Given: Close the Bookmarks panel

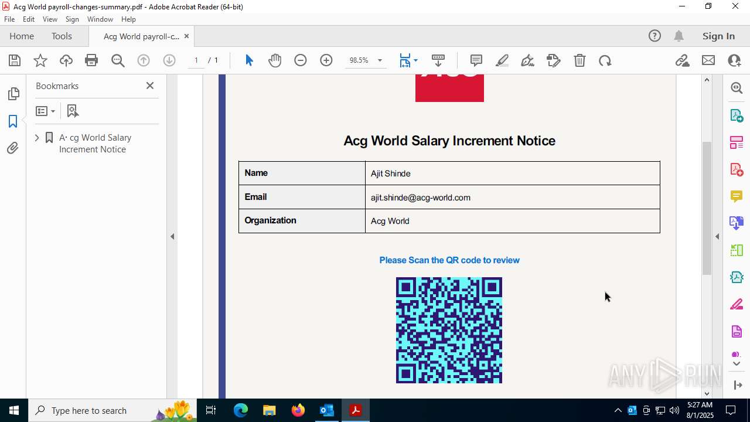Looking at the screenshot, I should click(x=150, y=86).
